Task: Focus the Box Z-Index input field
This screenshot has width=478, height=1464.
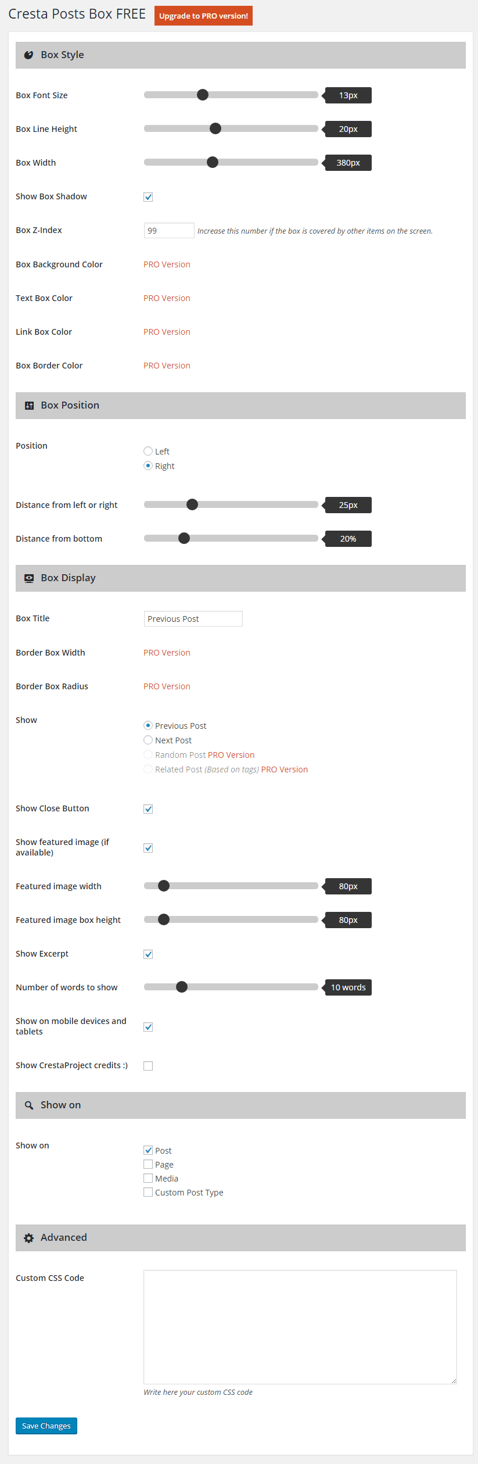Action: pyautogui.click(x=168, y=231)
